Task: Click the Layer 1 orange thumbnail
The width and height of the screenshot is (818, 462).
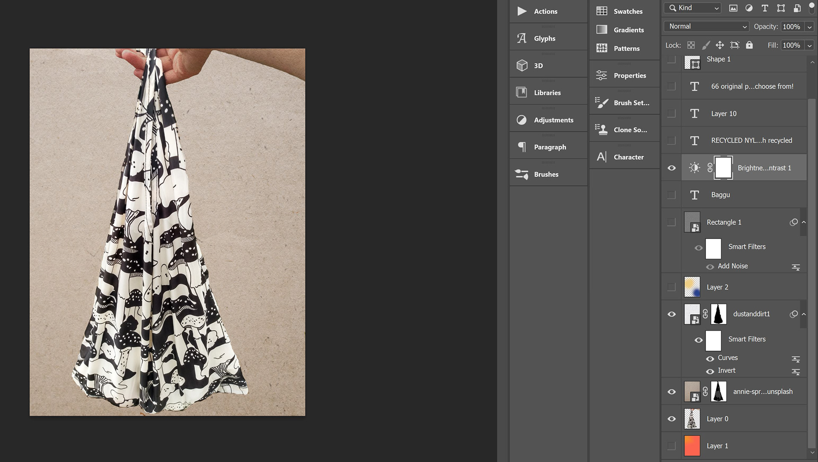Action: coord(692,446)
